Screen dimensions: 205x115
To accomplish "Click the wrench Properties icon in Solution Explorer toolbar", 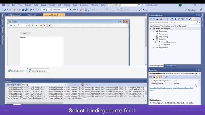I will click(x=190, y=19).
